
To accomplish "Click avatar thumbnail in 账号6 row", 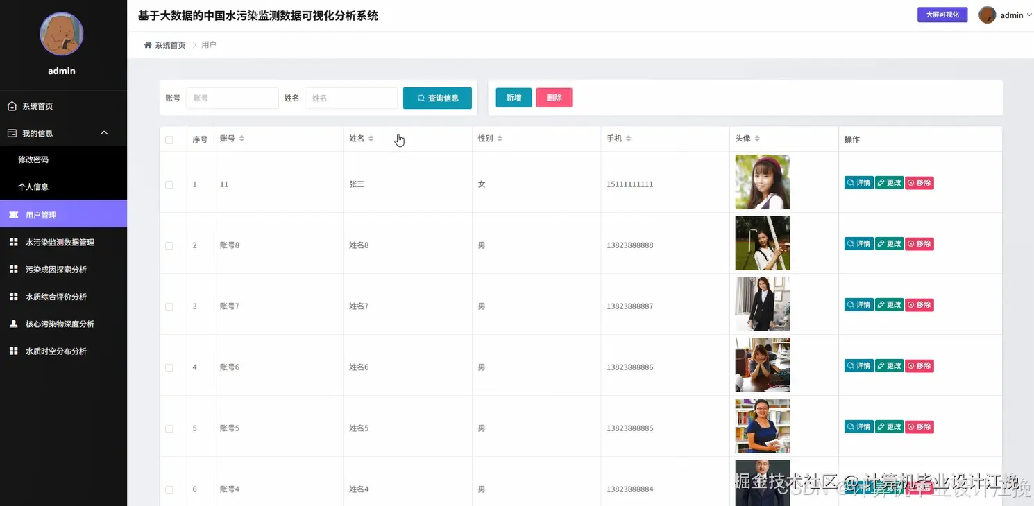I will [762, 365].
